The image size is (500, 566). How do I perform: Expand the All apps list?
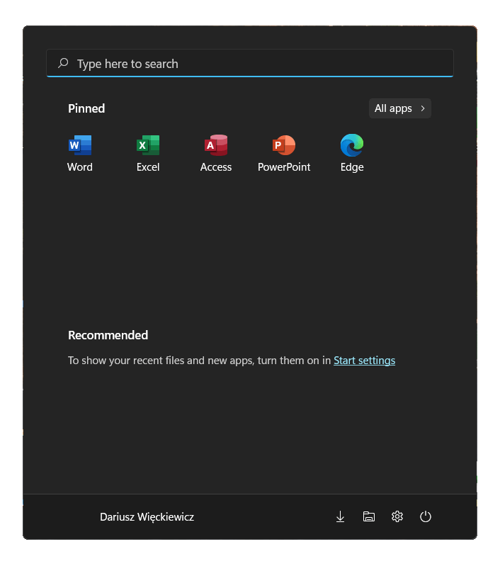(399, 108)
